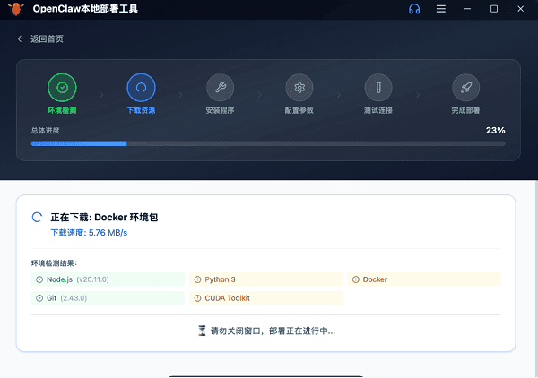Click the Python 3 warning item

265,279
